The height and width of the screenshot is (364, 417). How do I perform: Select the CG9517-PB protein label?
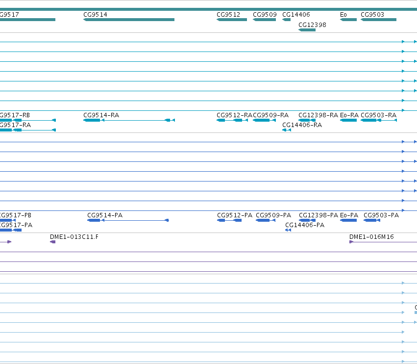(15, 215)
